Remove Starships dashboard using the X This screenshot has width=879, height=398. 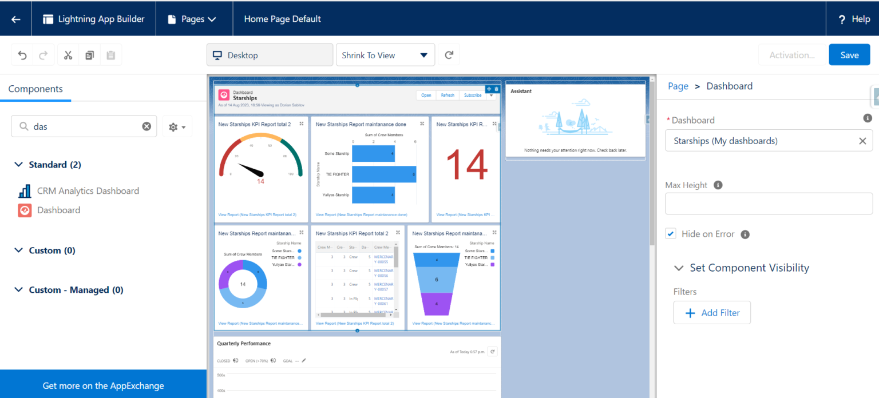tap(862, 140)
